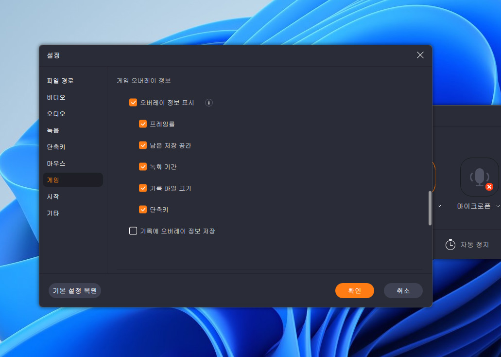Viewport: 501px width, 357px height.
Task: Click the 자동 정지 timer icon
Action: pyautogui.click(x=450, y=244)
